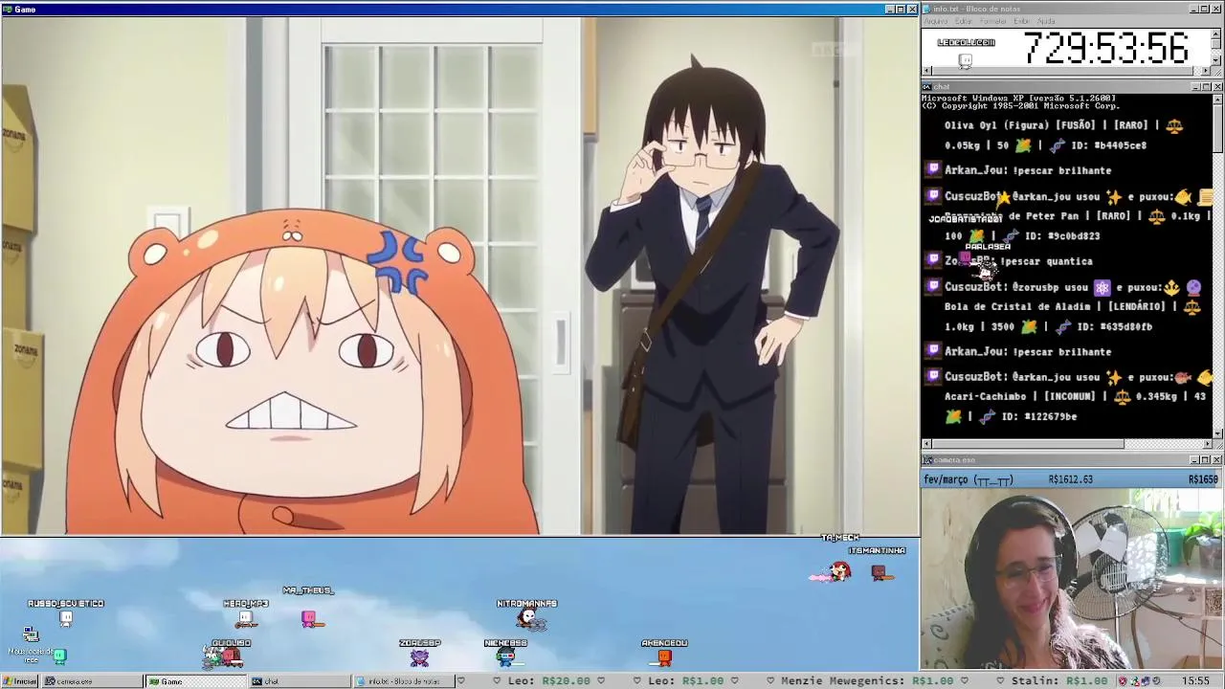
Task: Click the notepad icon in info.txt title bar
Action: click(x=926, y=9)
